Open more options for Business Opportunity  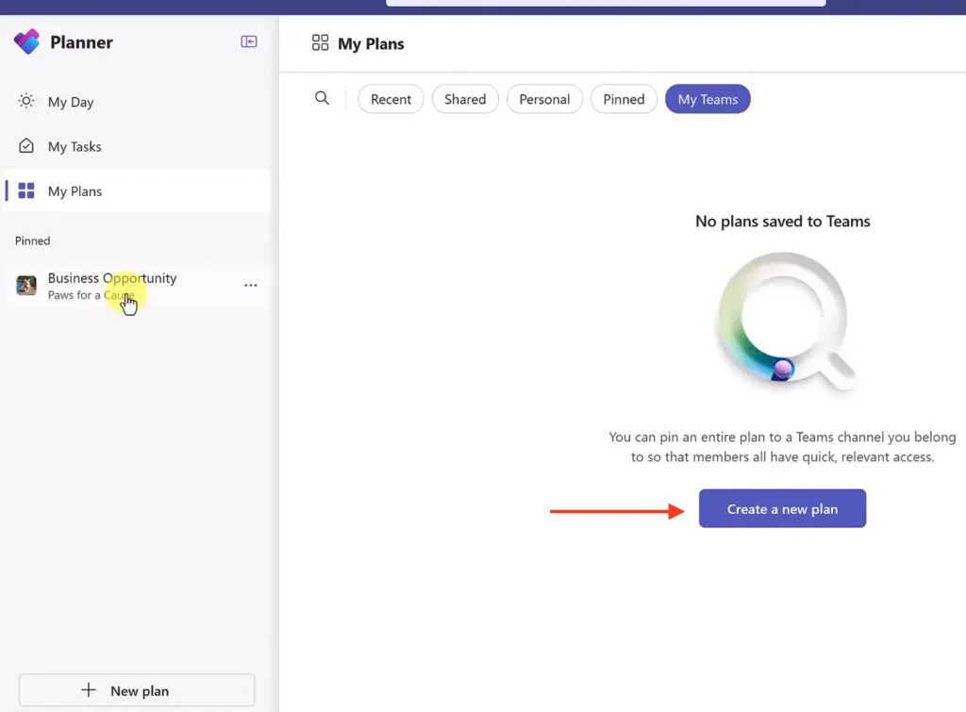(250, 286)
